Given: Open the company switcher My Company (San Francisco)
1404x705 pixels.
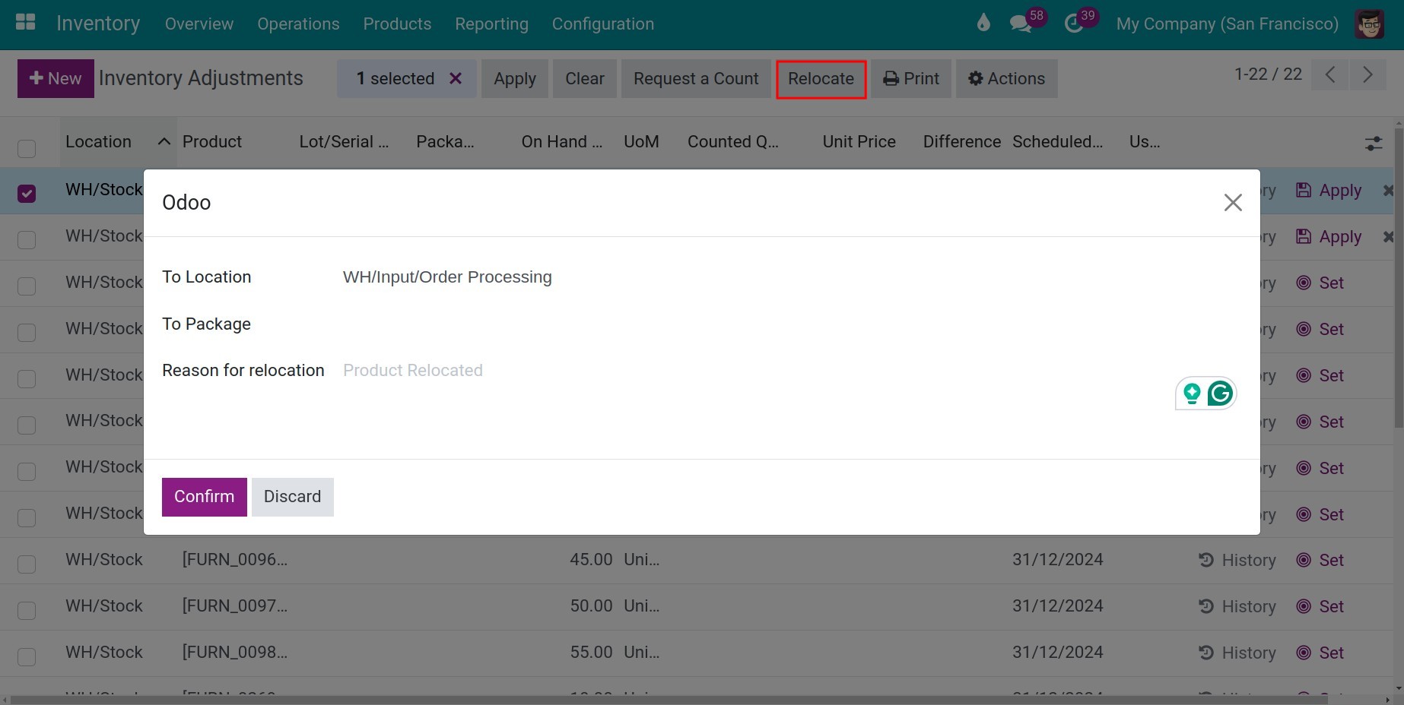Looking at the screenshot, I should pyautogui.click(x=1227, y=24).
